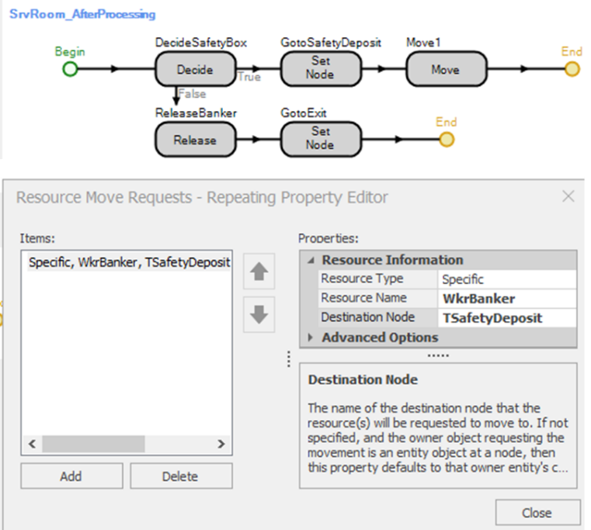Select the DecideSafetyBox Decide step
Viewport: 591px width, 530px height.
(196, 69)
